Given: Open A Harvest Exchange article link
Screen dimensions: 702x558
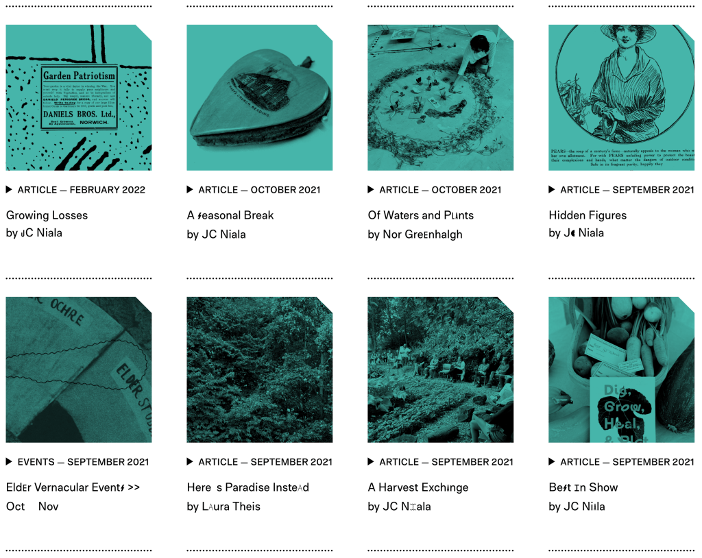Looking at the screenshot, I should click(x=418, y=487).
